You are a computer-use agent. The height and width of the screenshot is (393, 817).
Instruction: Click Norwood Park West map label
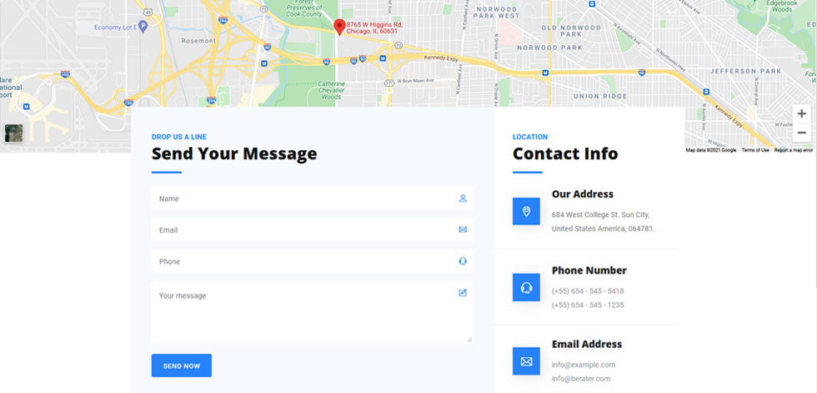click(498, 13)
